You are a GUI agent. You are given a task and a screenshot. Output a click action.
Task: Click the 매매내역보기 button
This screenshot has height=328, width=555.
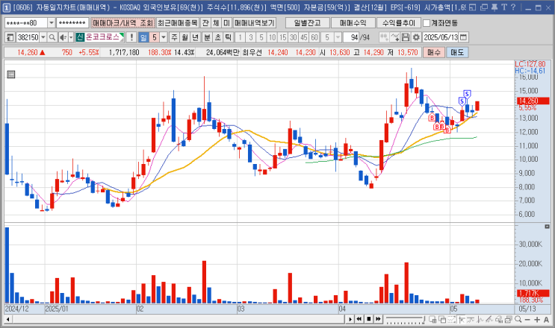255,23
